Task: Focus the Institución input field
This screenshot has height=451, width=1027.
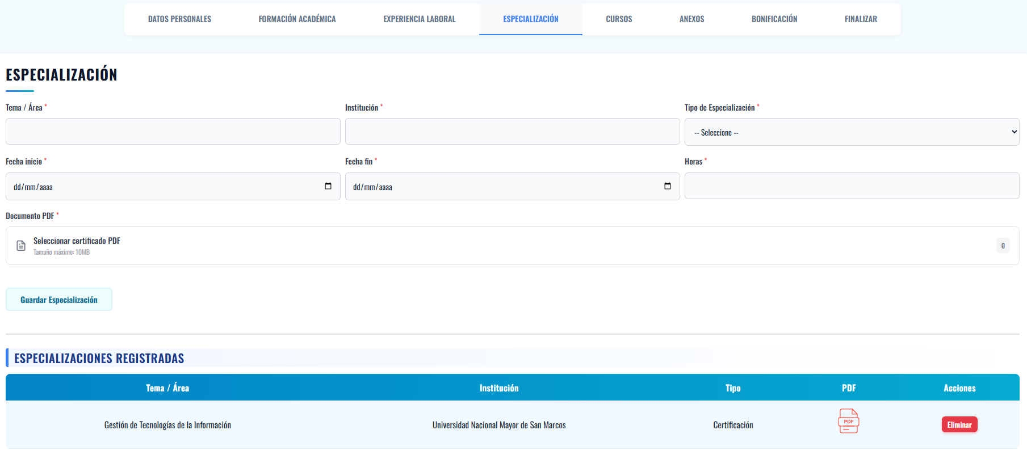Action: click(x=513, y=132)
